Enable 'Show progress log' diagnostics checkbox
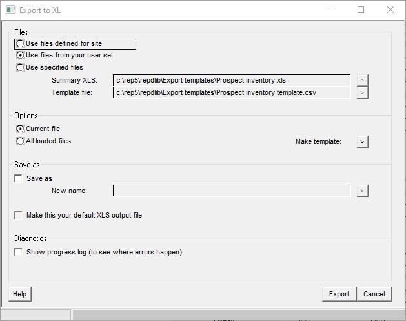The height and width of the screenshot is (321, 406). pos(19,252)
